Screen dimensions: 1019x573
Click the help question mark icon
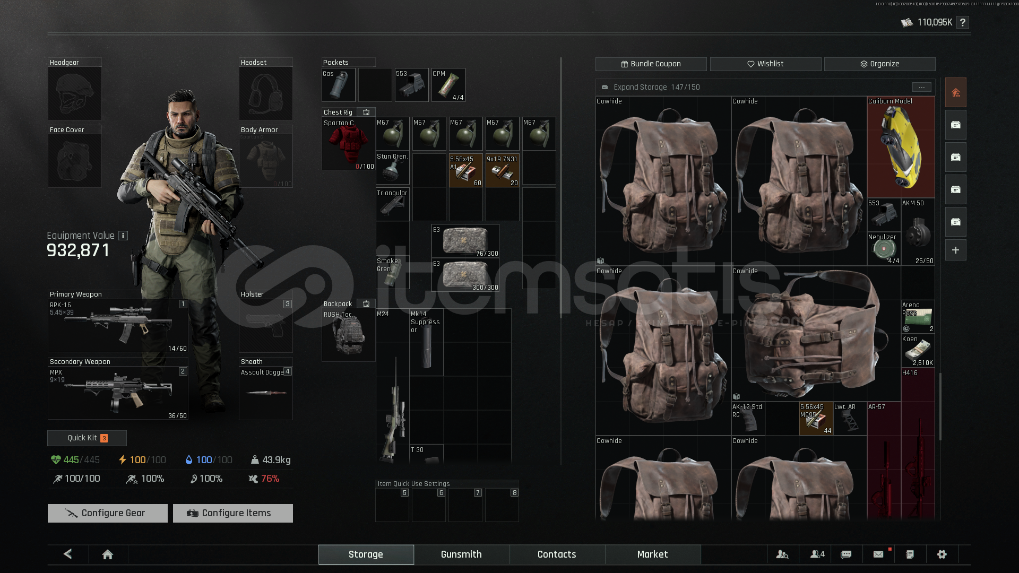962,22
